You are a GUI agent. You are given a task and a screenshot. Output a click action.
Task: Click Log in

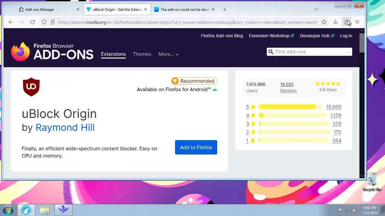point(346,36)
